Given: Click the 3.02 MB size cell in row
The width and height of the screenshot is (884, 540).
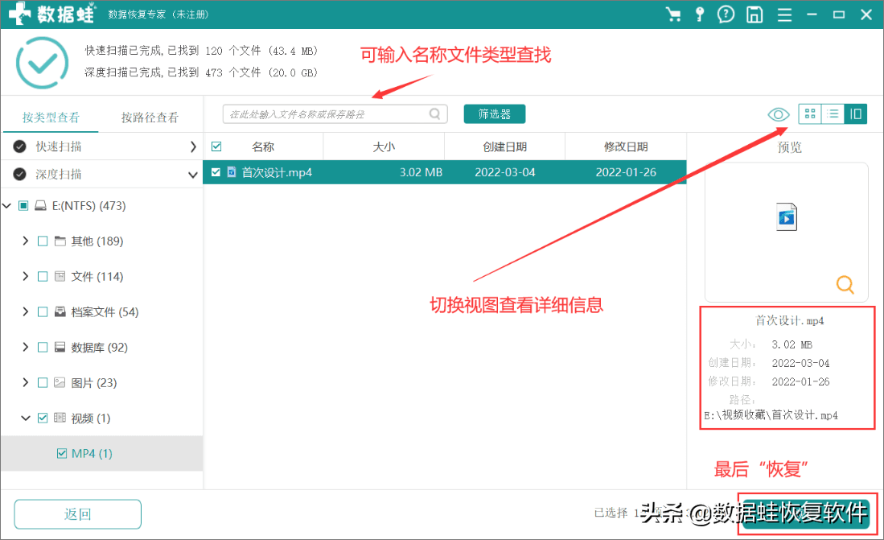Looking at the screenshot, I should 421,172.
